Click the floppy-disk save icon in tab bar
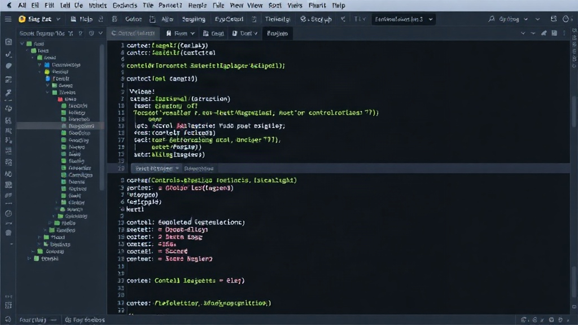This screenshot has height=325, width=578. [x=554, y=33]
